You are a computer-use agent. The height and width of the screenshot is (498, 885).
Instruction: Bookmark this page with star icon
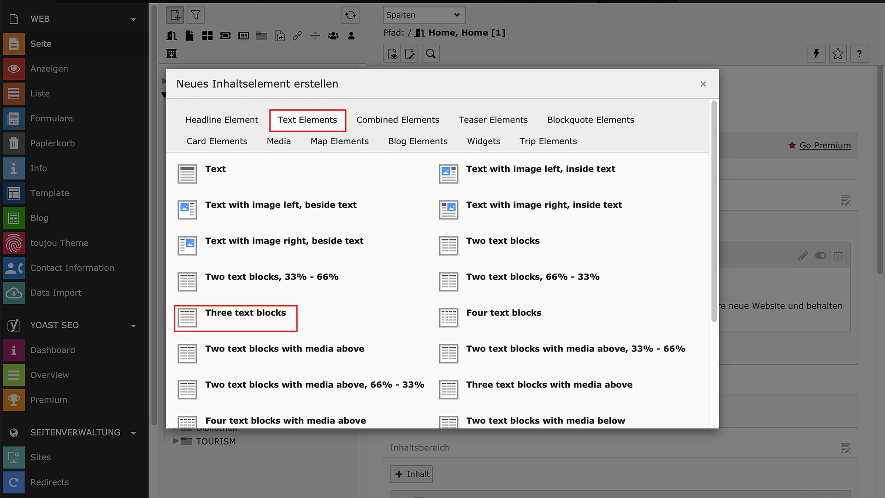pos(838,54)
